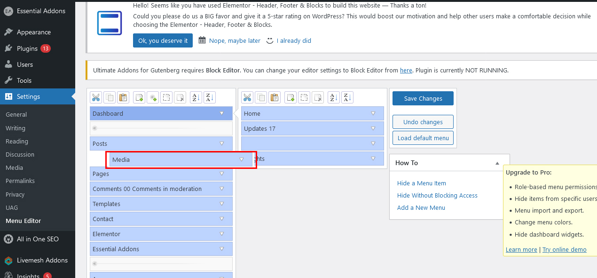
Task: Sort submenu items descending with the Z-A icon
Action: click(x=347, y=97)
